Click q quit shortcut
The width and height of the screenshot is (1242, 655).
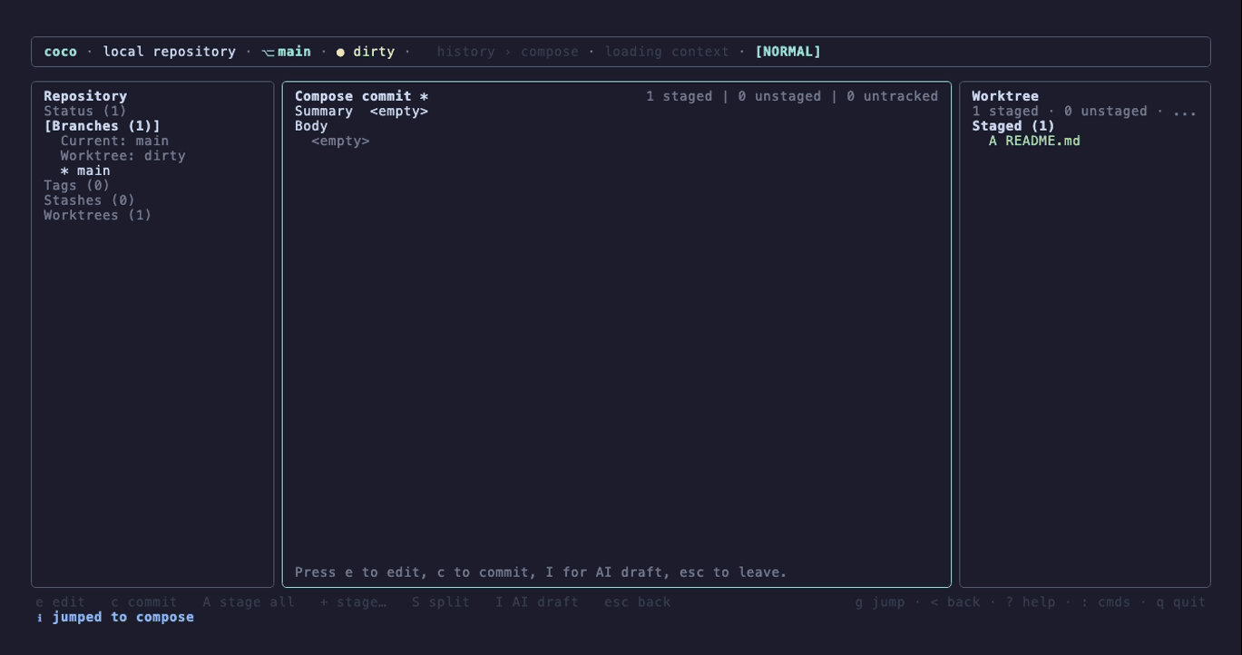[1181, 602]
